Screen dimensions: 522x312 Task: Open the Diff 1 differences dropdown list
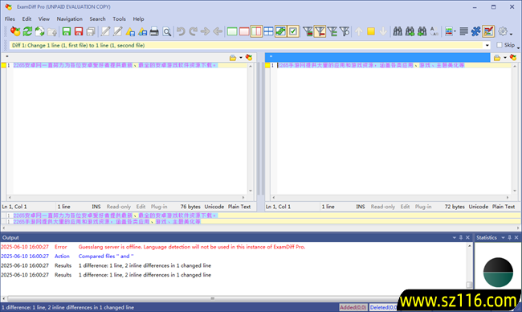click(487, 45)
